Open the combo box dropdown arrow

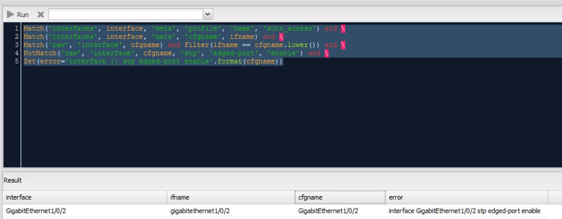click(x=208, y=14)
